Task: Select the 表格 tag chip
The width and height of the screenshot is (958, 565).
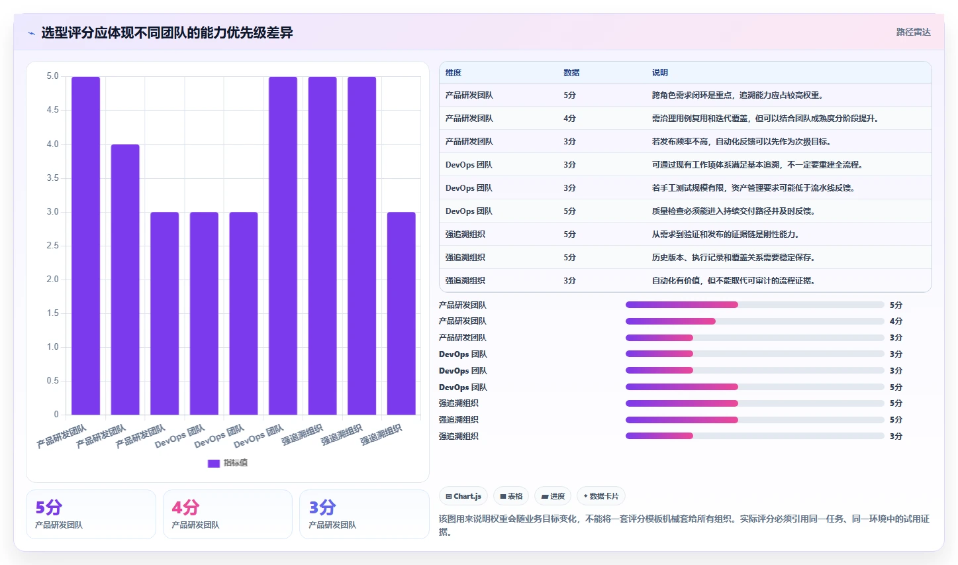Action: (511, 496)
